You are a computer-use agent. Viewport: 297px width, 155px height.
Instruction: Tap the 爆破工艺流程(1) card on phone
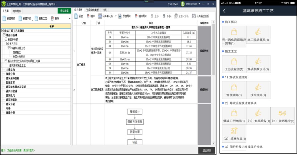click(x=234, y=116)
